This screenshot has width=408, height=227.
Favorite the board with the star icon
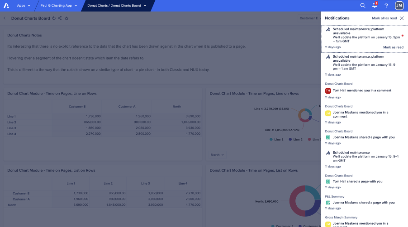pos(66,18)
